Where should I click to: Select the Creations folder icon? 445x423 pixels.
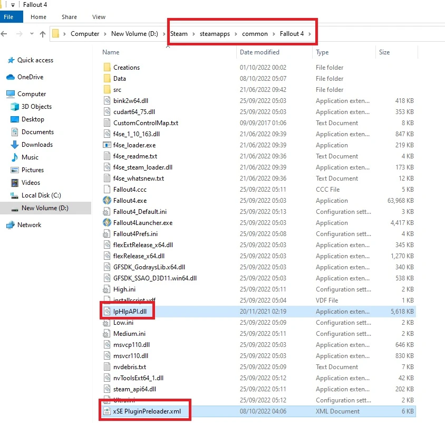[107, 68]
